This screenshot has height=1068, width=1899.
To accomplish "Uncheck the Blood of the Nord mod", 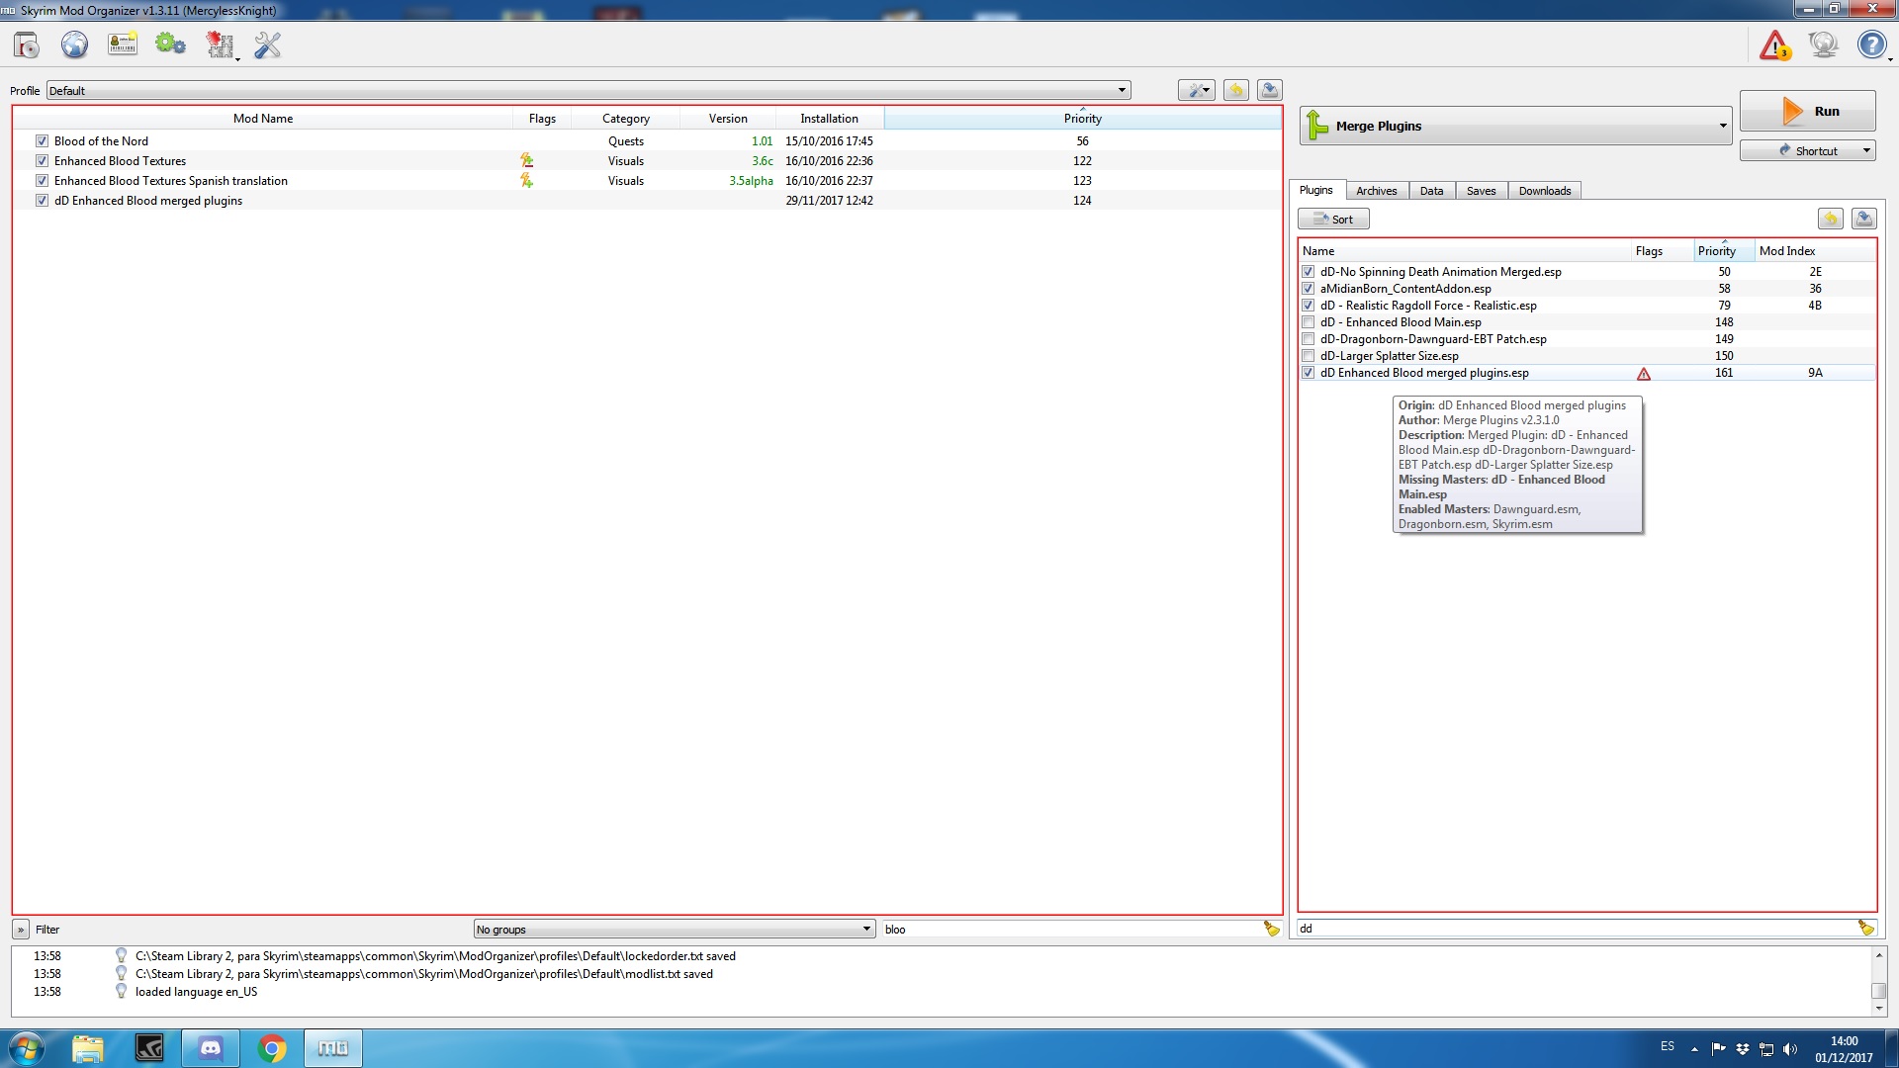I will [x=42, y=140].
